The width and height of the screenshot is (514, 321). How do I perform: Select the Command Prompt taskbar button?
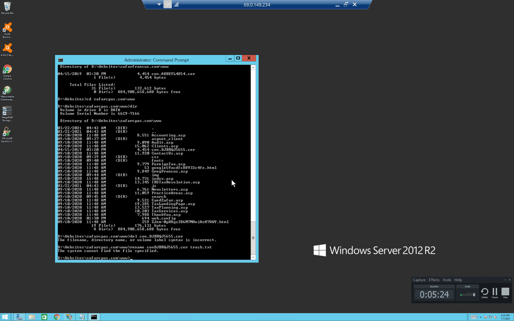[94, 317]
